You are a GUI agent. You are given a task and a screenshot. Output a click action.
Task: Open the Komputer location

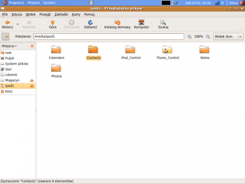pyautogui.click(x=142, y=25)
